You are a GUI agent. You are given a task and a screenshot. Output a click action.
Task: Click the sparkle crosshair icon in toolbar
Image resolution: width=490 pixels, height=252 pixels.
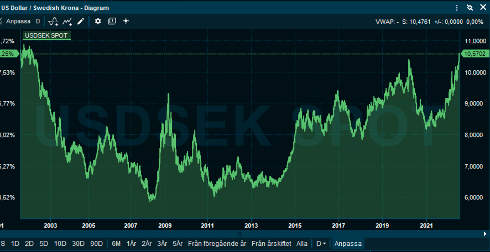point(126,21)
